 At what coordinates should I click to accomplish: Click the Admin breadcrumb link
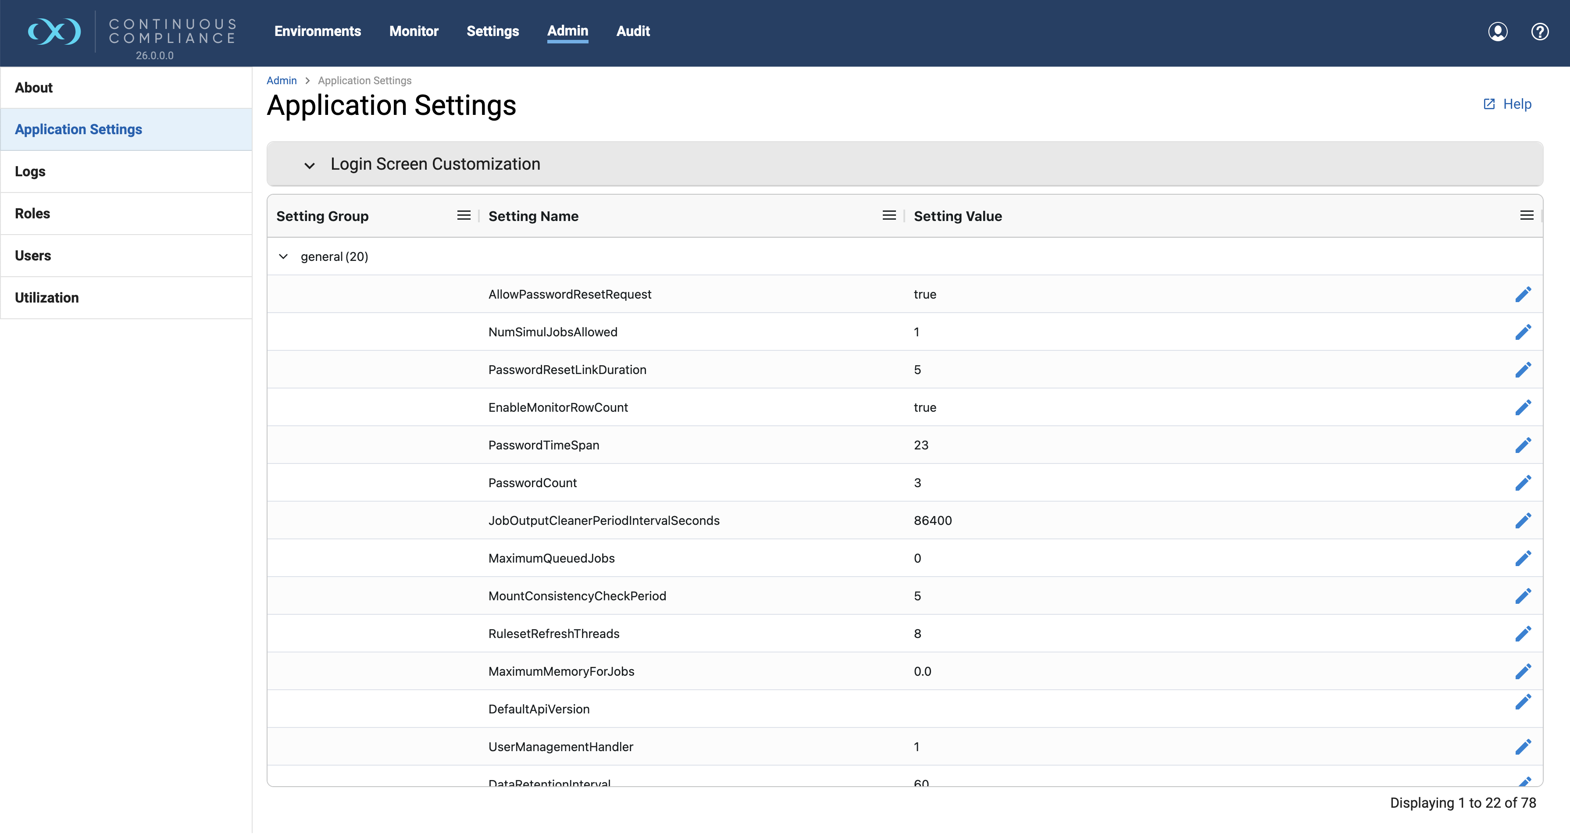pyautogui.click(x=282, y=80)
